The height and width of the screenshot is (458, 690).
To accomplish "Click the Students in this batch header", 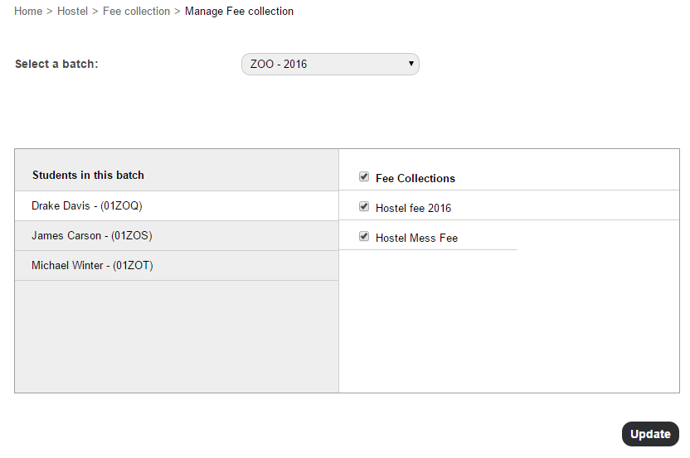I will tap(88, 175).
